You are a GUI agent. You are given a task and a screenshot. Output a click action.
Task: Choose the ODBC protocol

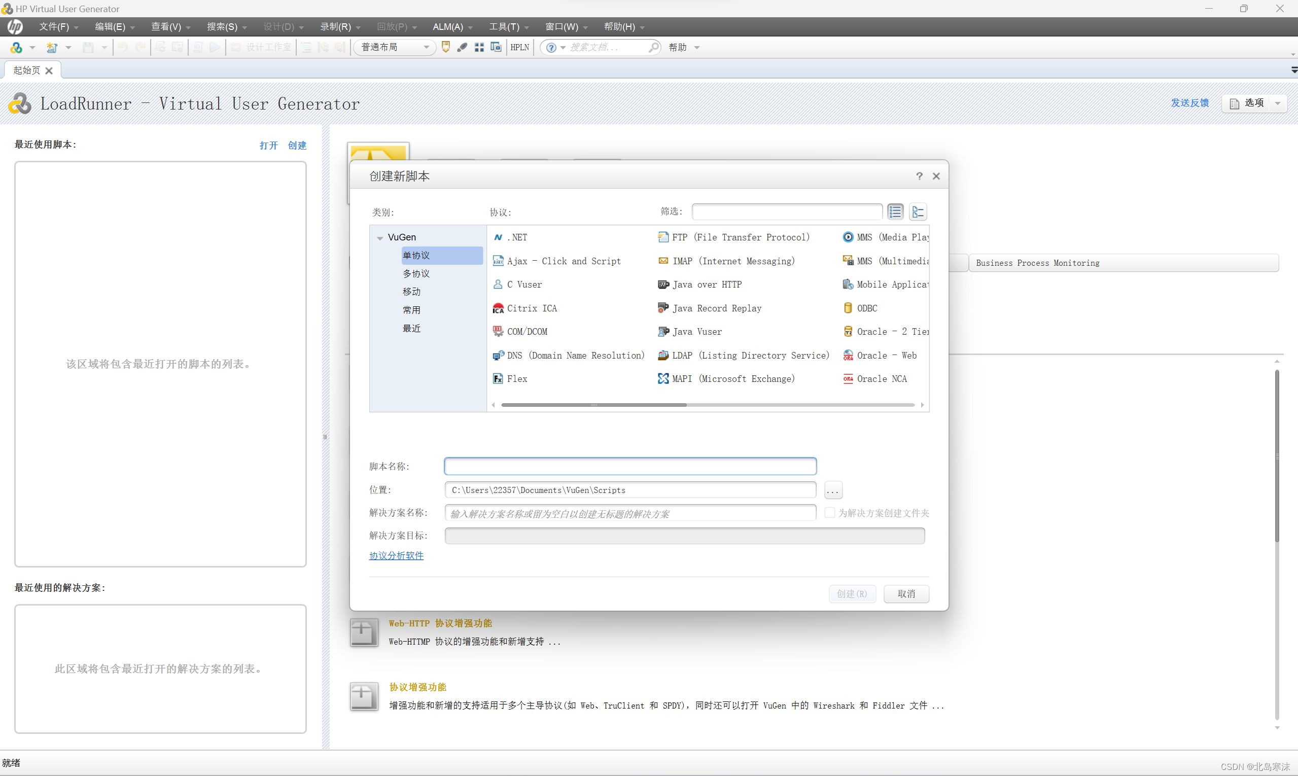click(866, 308)
